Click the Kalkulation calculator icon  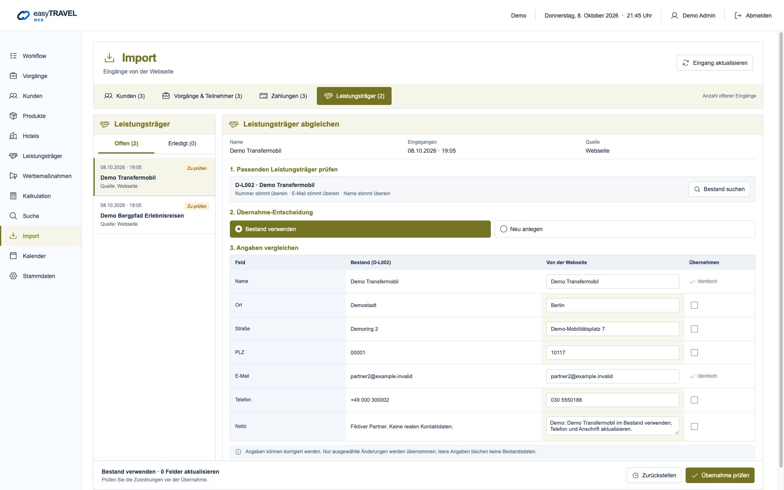pos(13,196)
